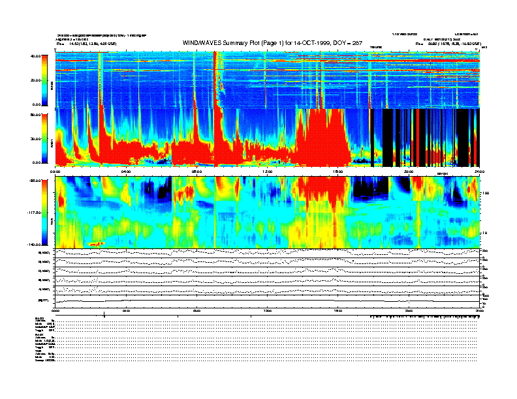Click the RAD2 spectrogram color scale bar
Image resolution: width=517 pixels, height=399 pixels.
pos(44,80)
